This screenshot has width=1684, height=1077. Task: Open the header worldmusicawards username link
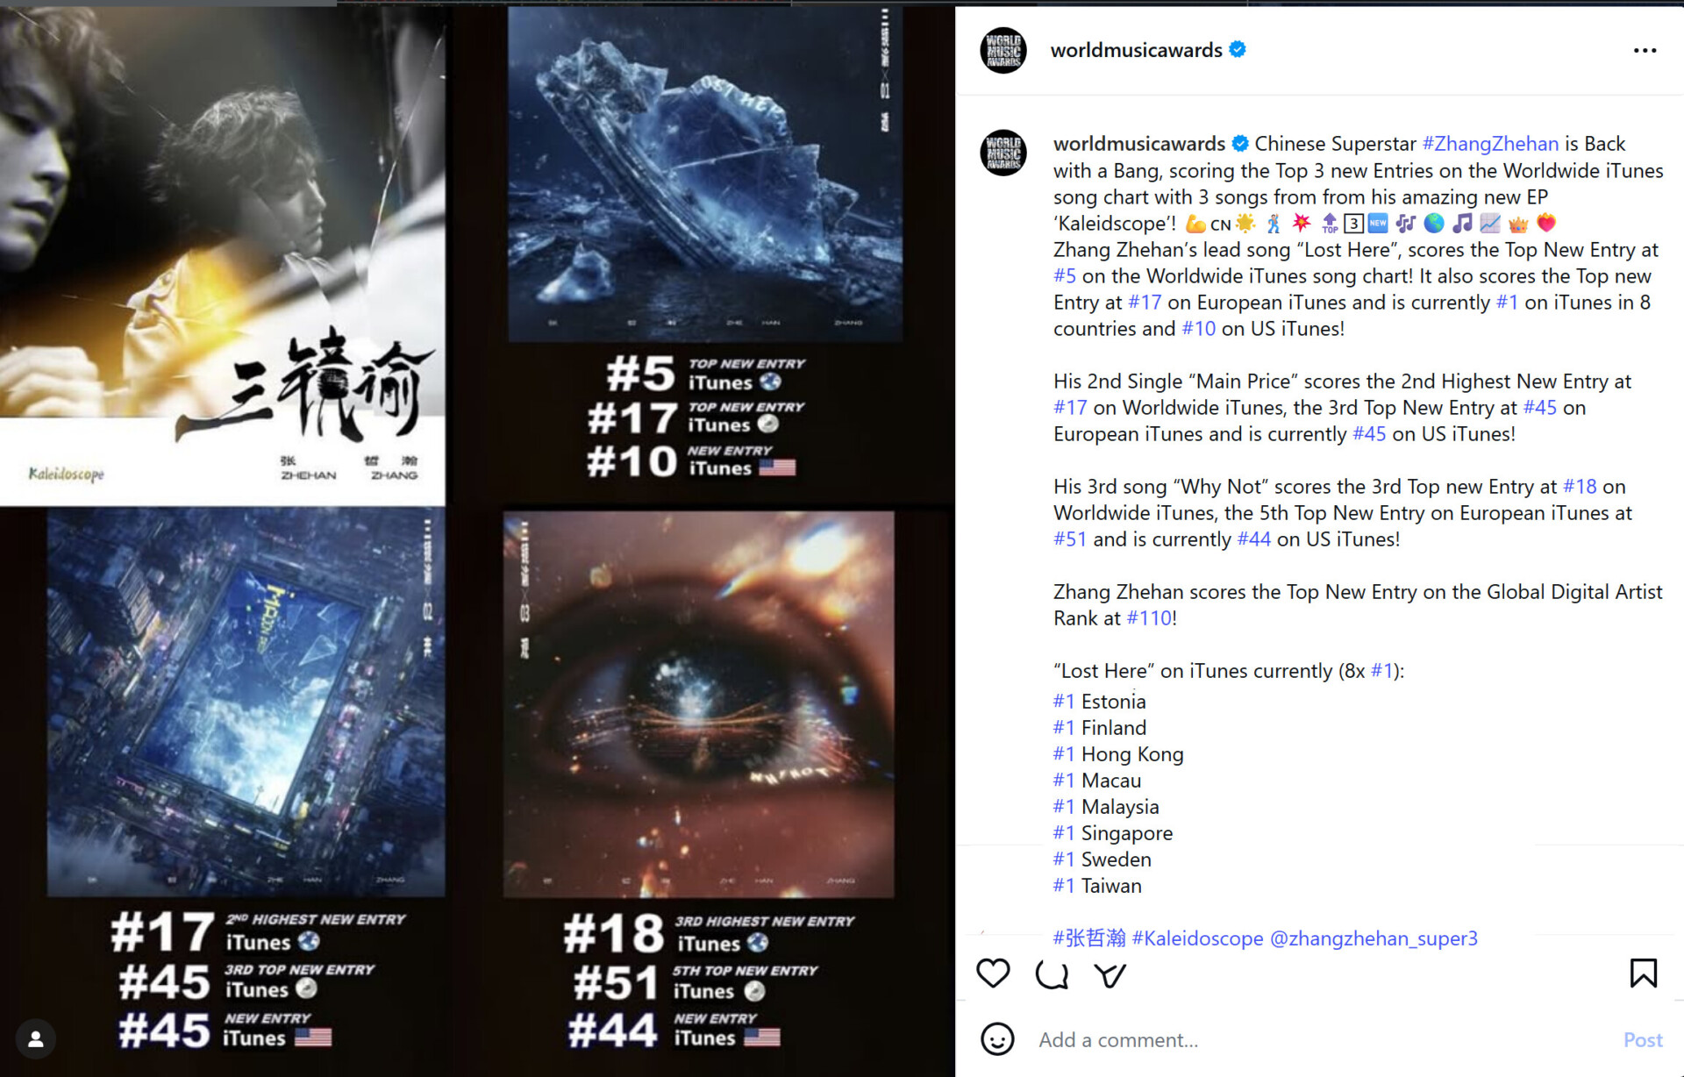[x=1136, y=50]
